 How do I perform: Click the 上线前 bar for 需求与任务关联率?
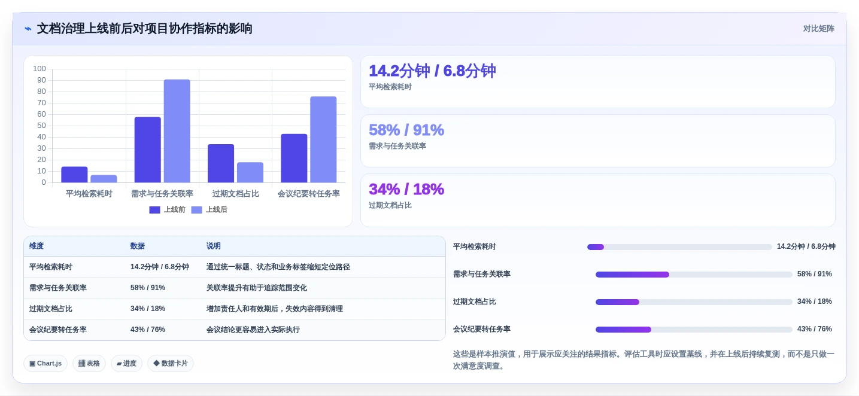click(x=147, y=150)
